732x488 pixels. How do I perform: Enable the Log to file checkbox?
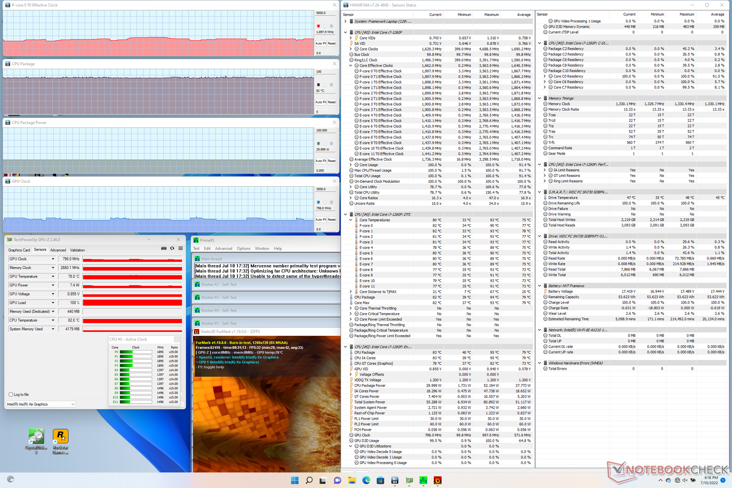point(11,394)
